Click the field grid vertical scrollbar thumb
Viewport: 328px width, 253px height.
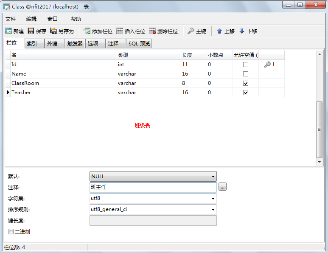point(319,129)
